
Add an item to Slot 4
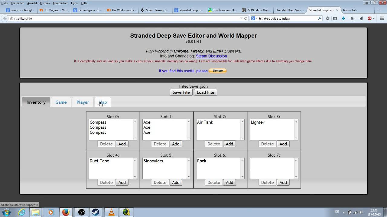tap(122, 182)
